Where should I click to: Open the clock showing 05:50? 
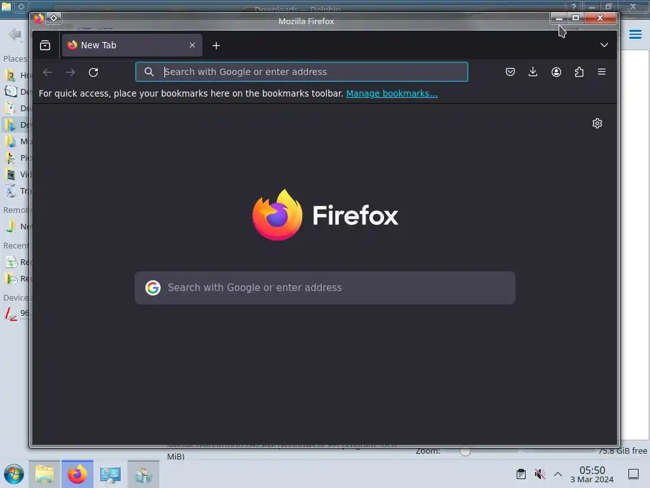(592, 474)
